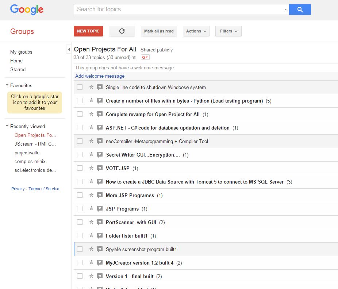
Task: Click the speech bubble icon for 'JSP Programs'
Action: (100, 209)
